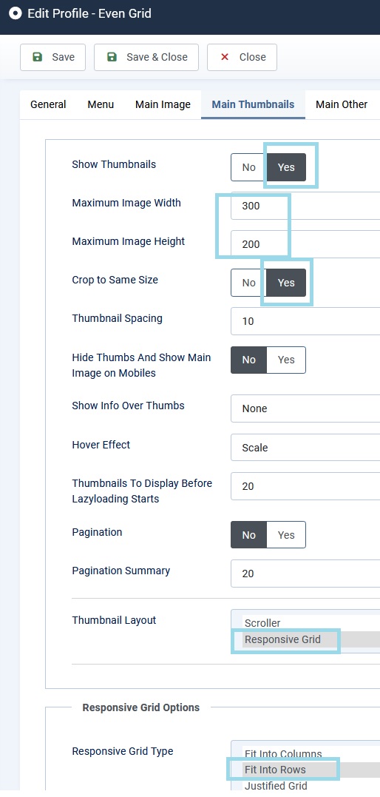The image size is (380, 797).
Task: Open the Main Image tab
Action: [x=163, y=104]
